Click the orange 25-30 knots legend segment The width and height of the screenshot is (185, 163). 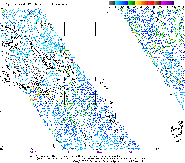coord(144,3)
